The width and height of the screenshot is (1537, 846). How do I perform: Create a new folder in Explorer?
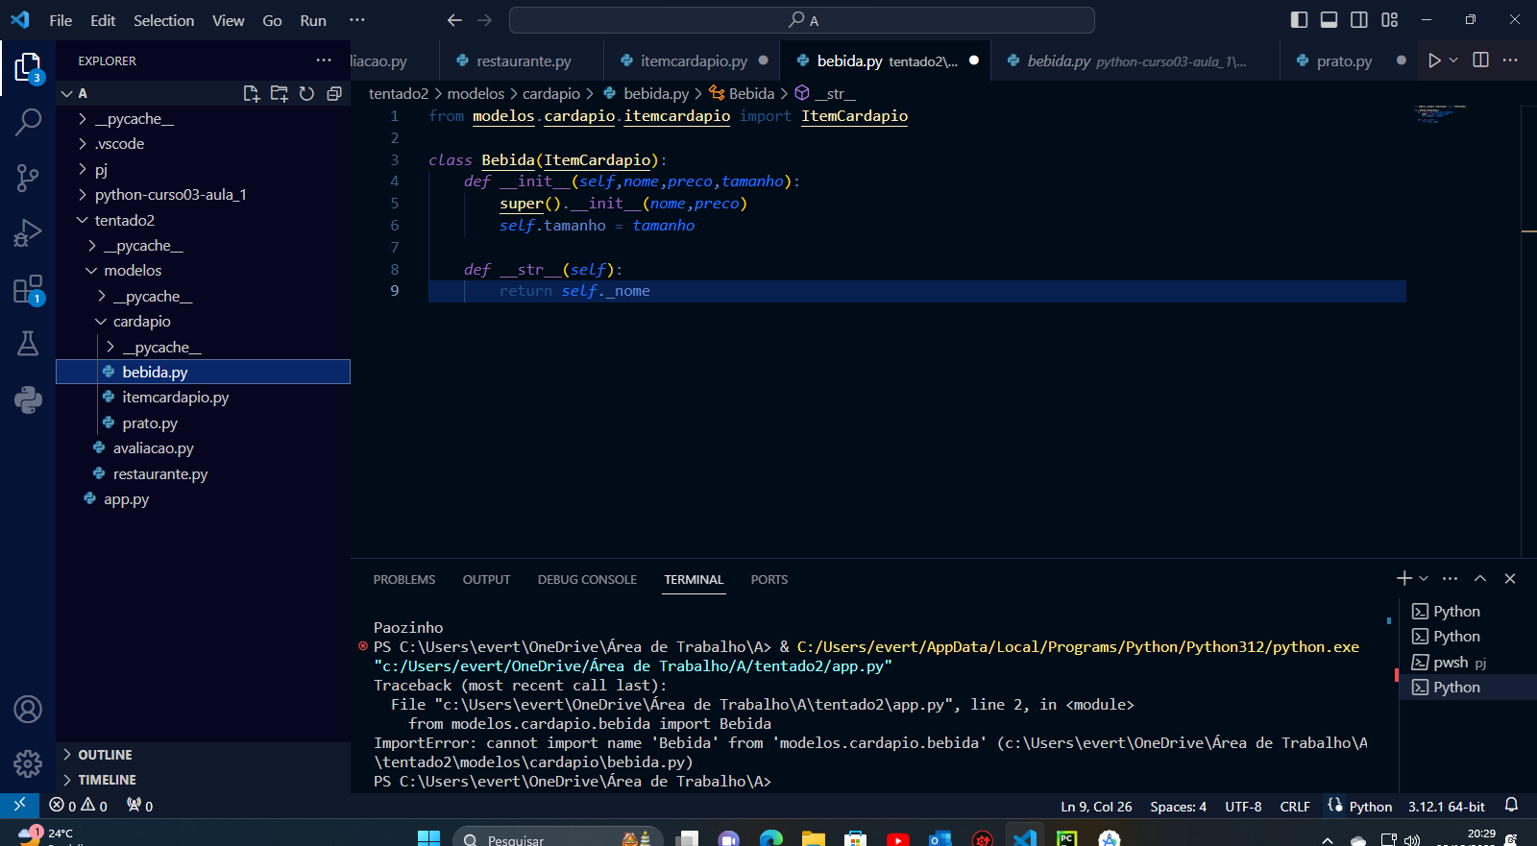point(280,93)
